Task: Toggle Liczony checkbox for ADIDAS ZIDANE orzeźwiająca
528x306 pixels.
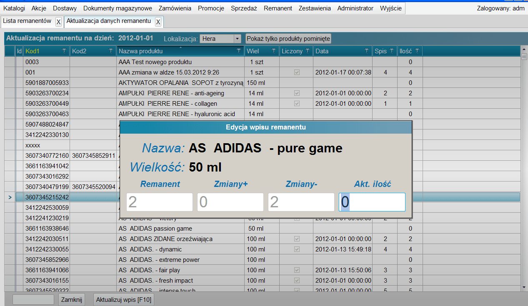Action: (297, 239)
